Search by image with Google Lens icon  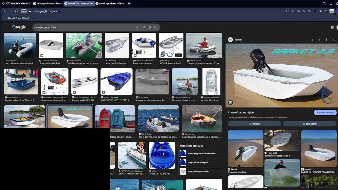[150, 27]
